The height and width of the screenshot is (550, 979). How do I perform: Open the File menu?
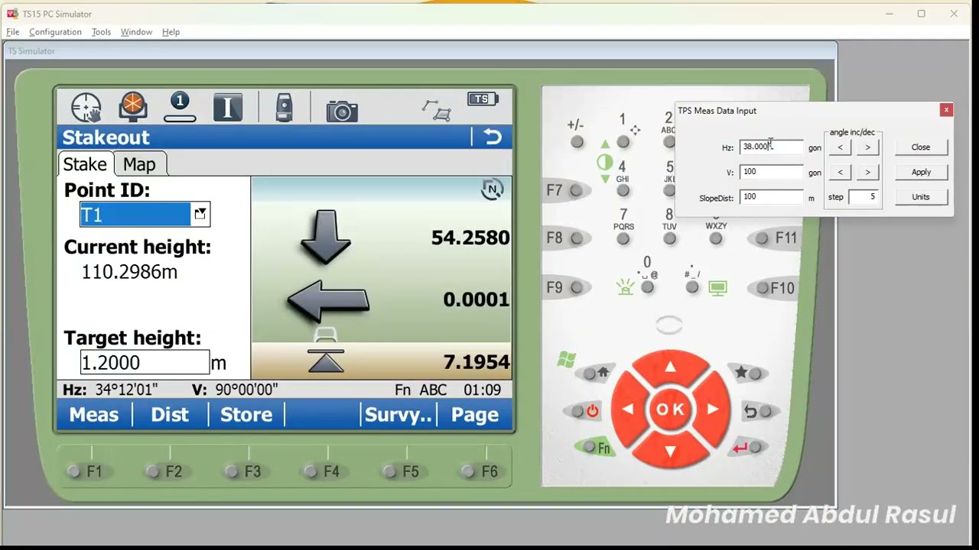coord(13,32)
